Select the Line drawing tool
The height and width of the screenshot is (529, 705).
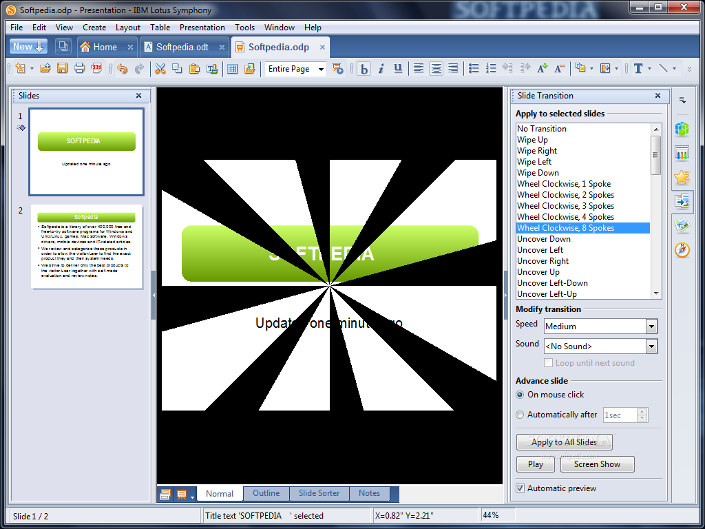tap(663, 68)
